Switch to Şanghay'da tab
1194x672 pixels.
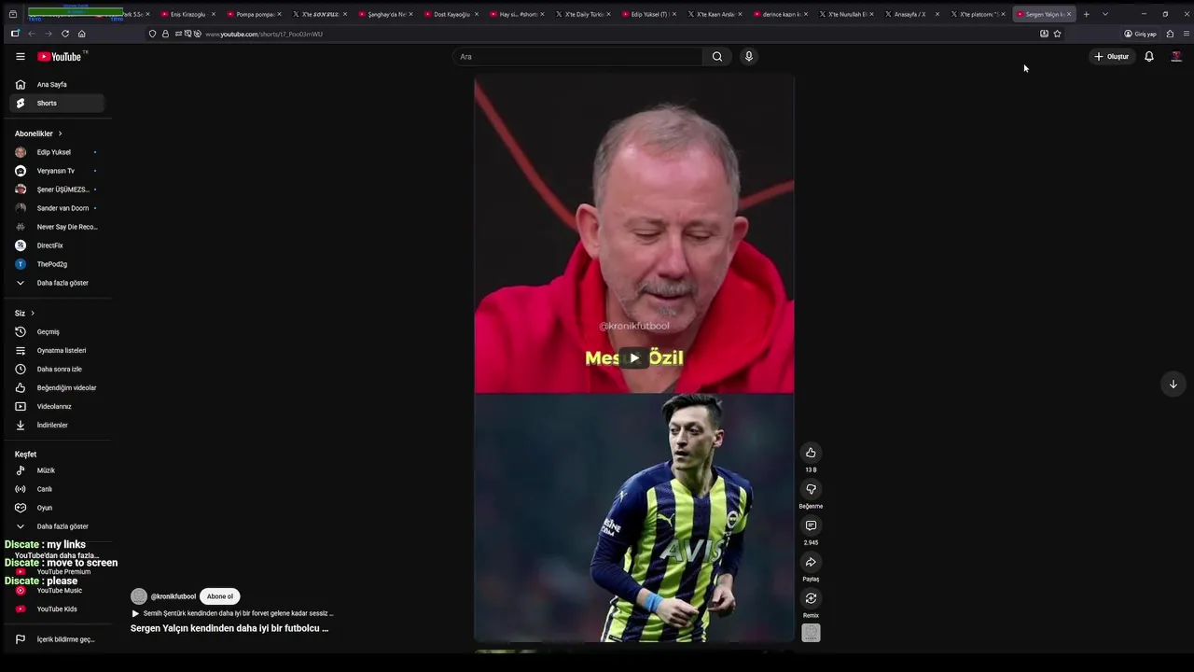click(x=386, y=14)
